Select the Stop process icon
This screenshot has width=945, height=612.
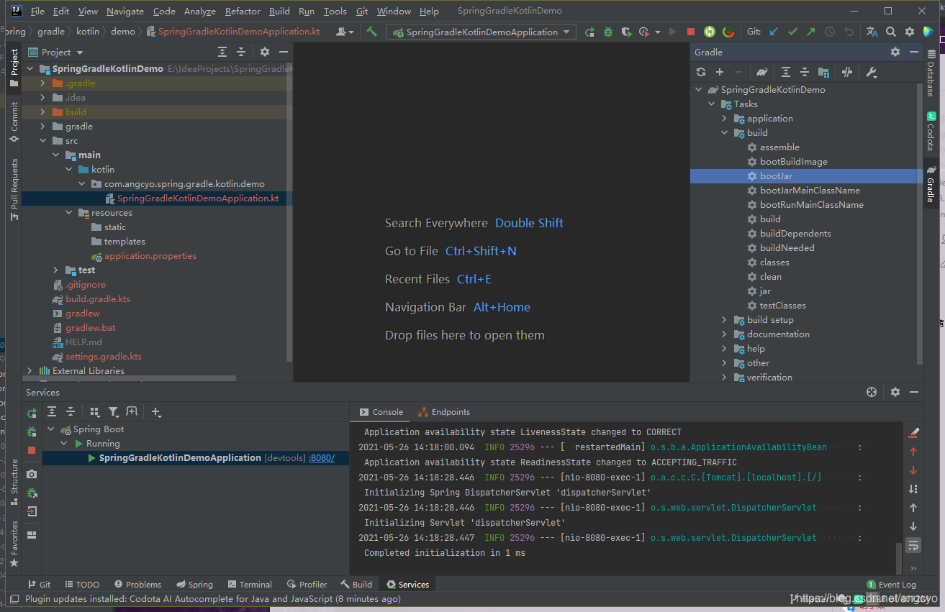click(x=690, y=32)
